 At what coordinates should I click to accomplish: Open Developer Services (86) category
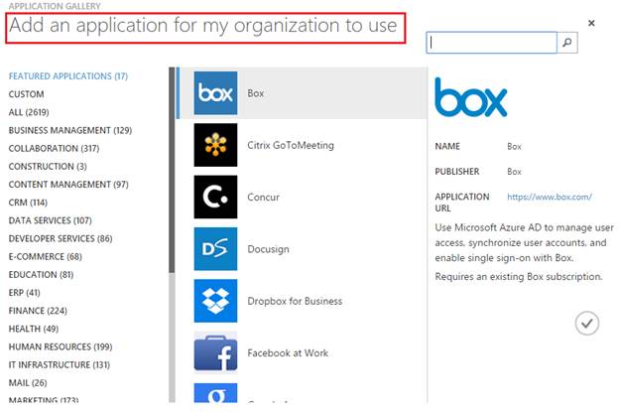tap(61, 238)
